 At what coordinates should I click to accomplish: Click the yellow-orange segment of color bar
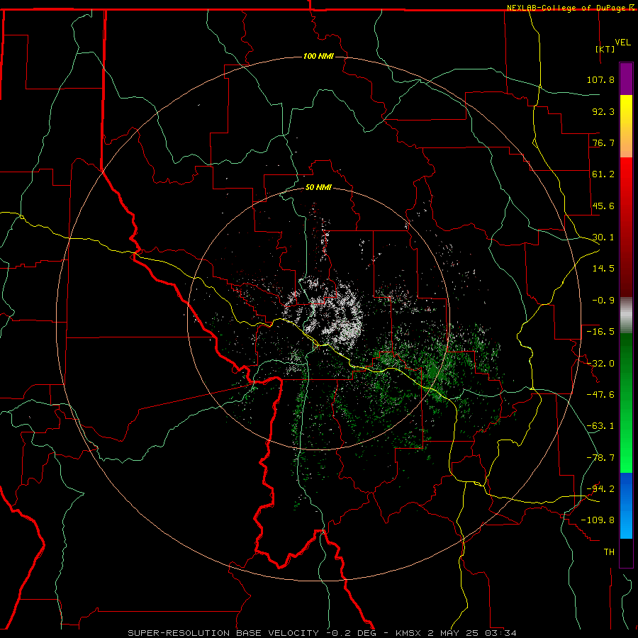(626, 126)
